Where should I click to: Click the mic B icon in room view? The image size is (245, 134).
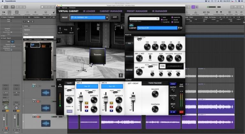pos(71,29)
